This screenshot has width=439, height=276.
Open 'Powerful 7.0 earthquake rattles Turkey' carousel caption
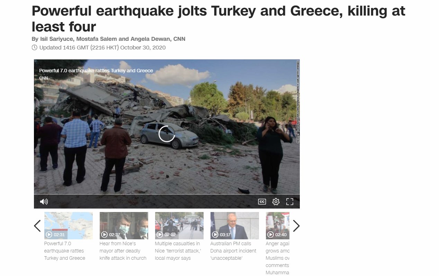pyautogui.click(x=65, y=251)
